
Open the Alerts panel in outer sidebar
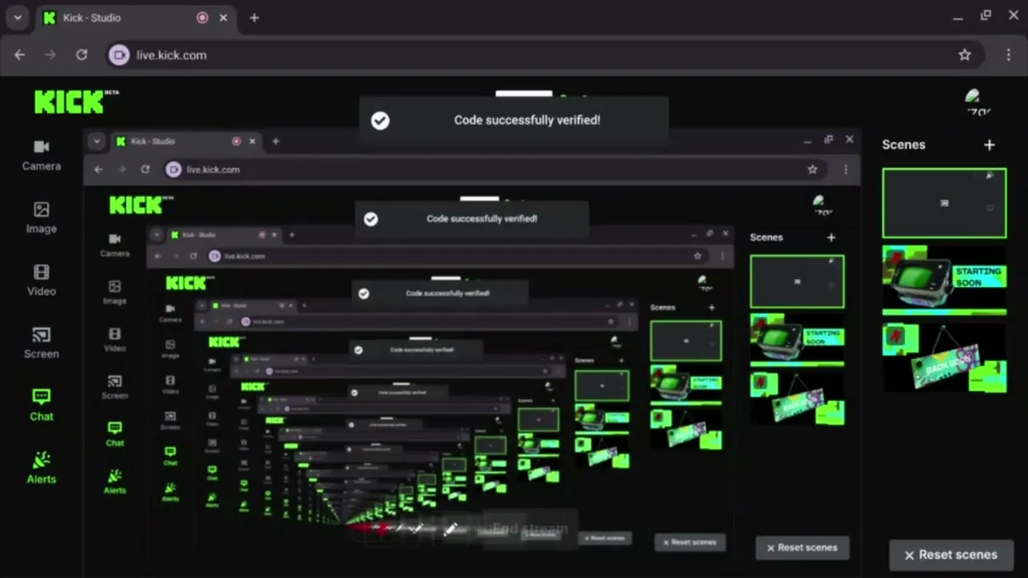click(41, 468)
